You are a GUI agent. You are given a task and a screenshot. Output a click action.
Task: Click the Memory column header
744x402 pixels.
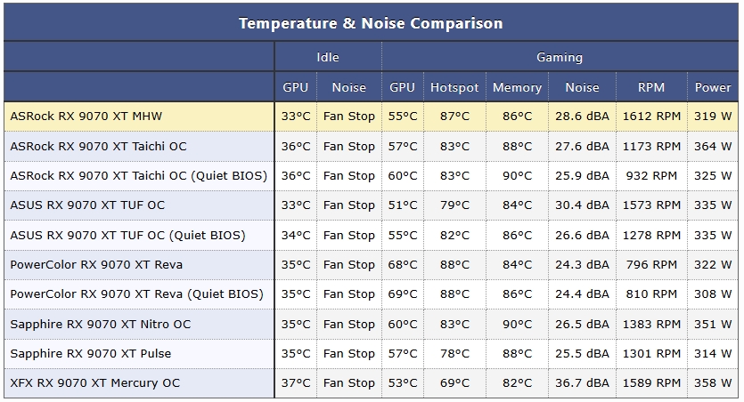click(517, 87)
